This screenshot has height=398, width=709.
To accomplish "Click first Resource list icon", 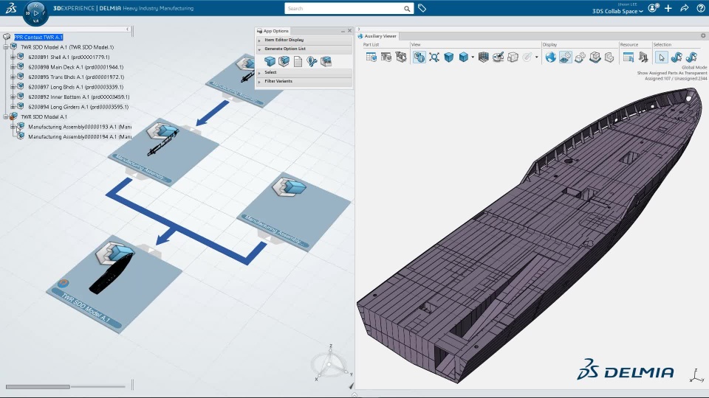I will tap(628, 57).
